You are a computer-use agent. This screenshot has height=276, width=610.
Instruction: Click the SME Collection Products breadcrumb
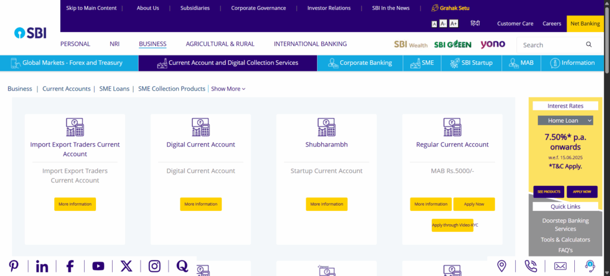[172, 89]
